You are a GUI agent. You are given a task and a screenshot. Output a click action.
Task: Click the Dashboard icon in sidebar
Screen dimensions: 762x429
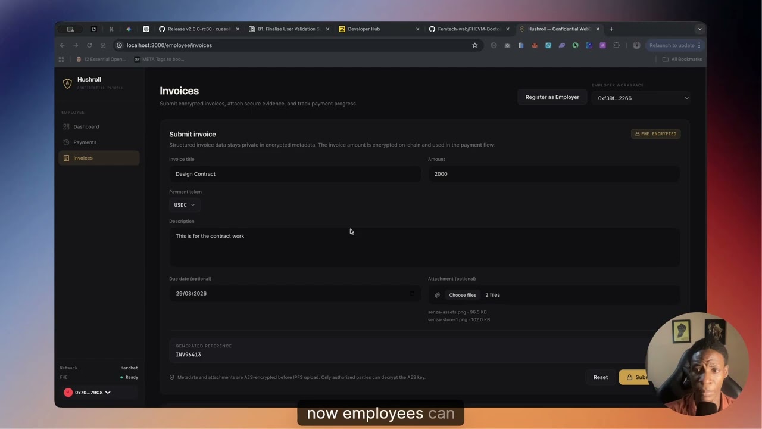[x=66, y=126]
